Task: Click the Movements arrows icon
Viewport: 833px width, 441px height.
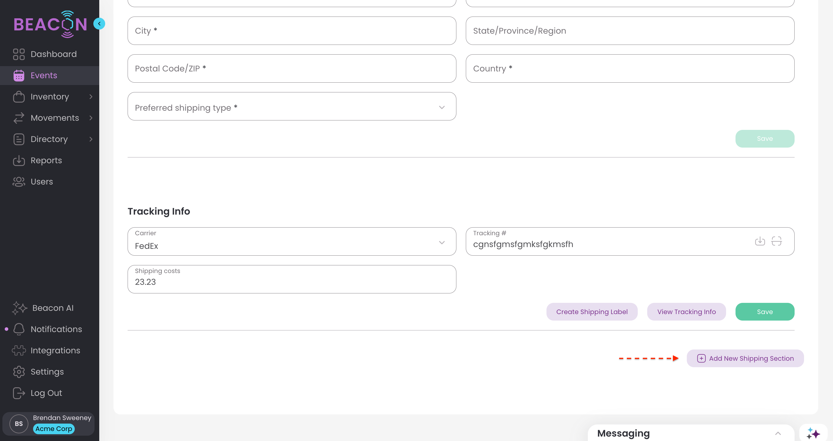Action: pyautogui.click(x=19, y=118)
